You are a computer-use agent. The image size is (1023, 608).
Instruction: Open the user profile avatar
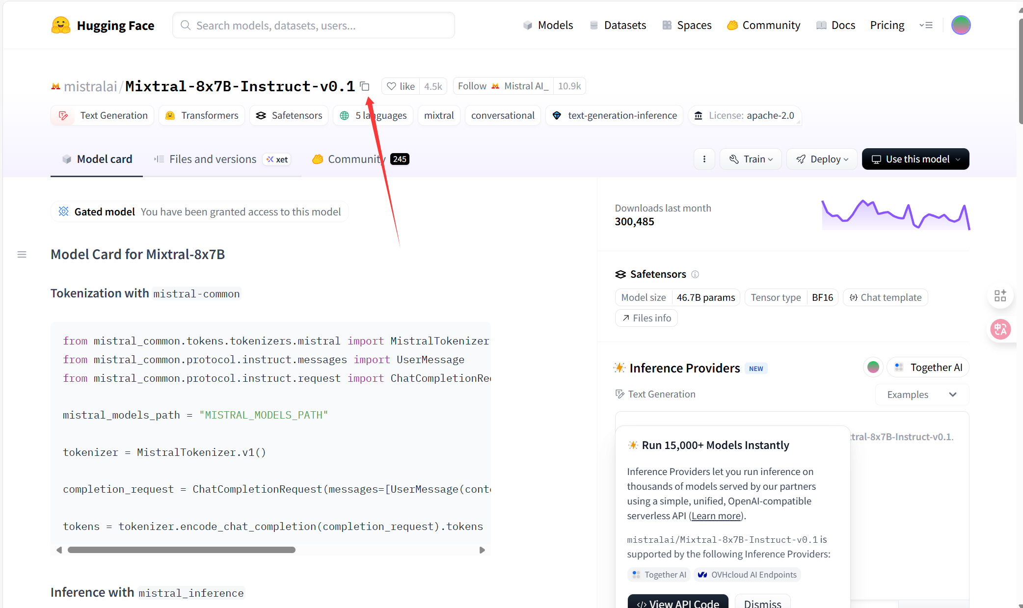click(x=961, y=25)
